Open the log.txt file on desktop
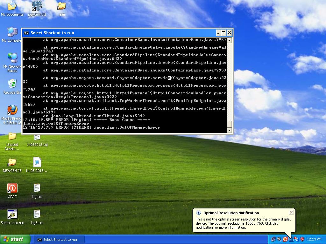This screenshot has height=244, width=326. click(x=37, y=188)
